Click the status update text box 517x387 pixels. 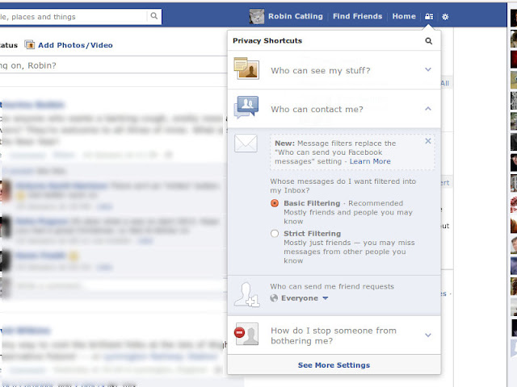coord(113,65)
